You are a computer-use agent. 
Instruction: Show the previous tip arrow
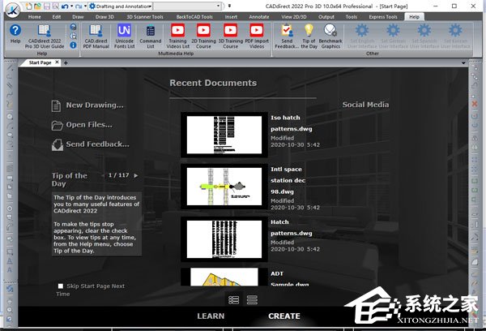(103, 175)
